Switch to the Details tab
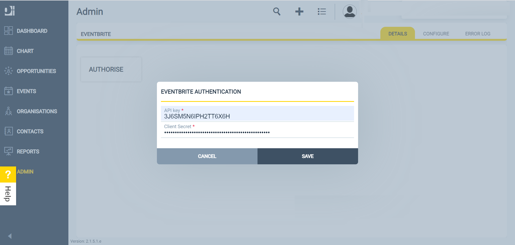This screenshot has height=245, width=515. [x=398, y=34]
